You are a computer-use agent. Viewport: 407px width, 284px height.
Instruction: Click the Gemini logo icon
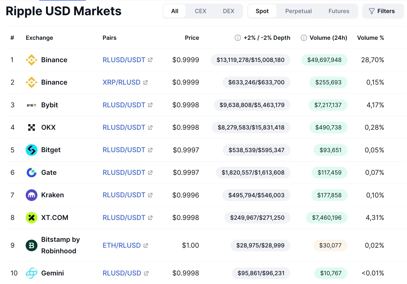click(31, 273)
